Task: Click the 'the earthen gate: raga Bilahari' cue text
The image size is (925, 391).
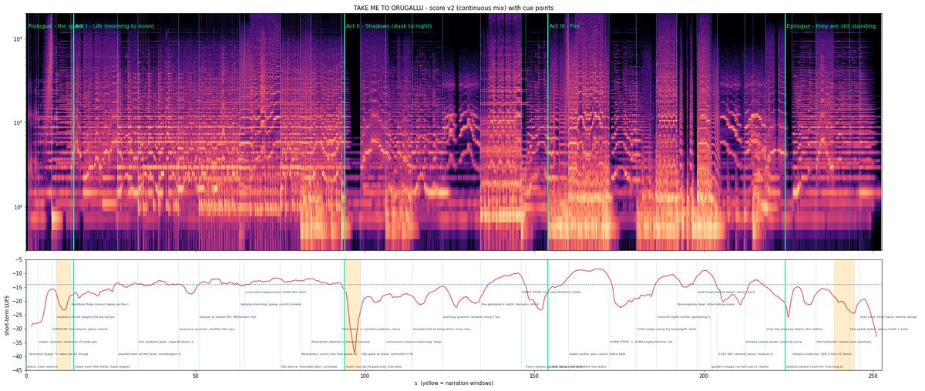Action: click(x=164, y=342)
